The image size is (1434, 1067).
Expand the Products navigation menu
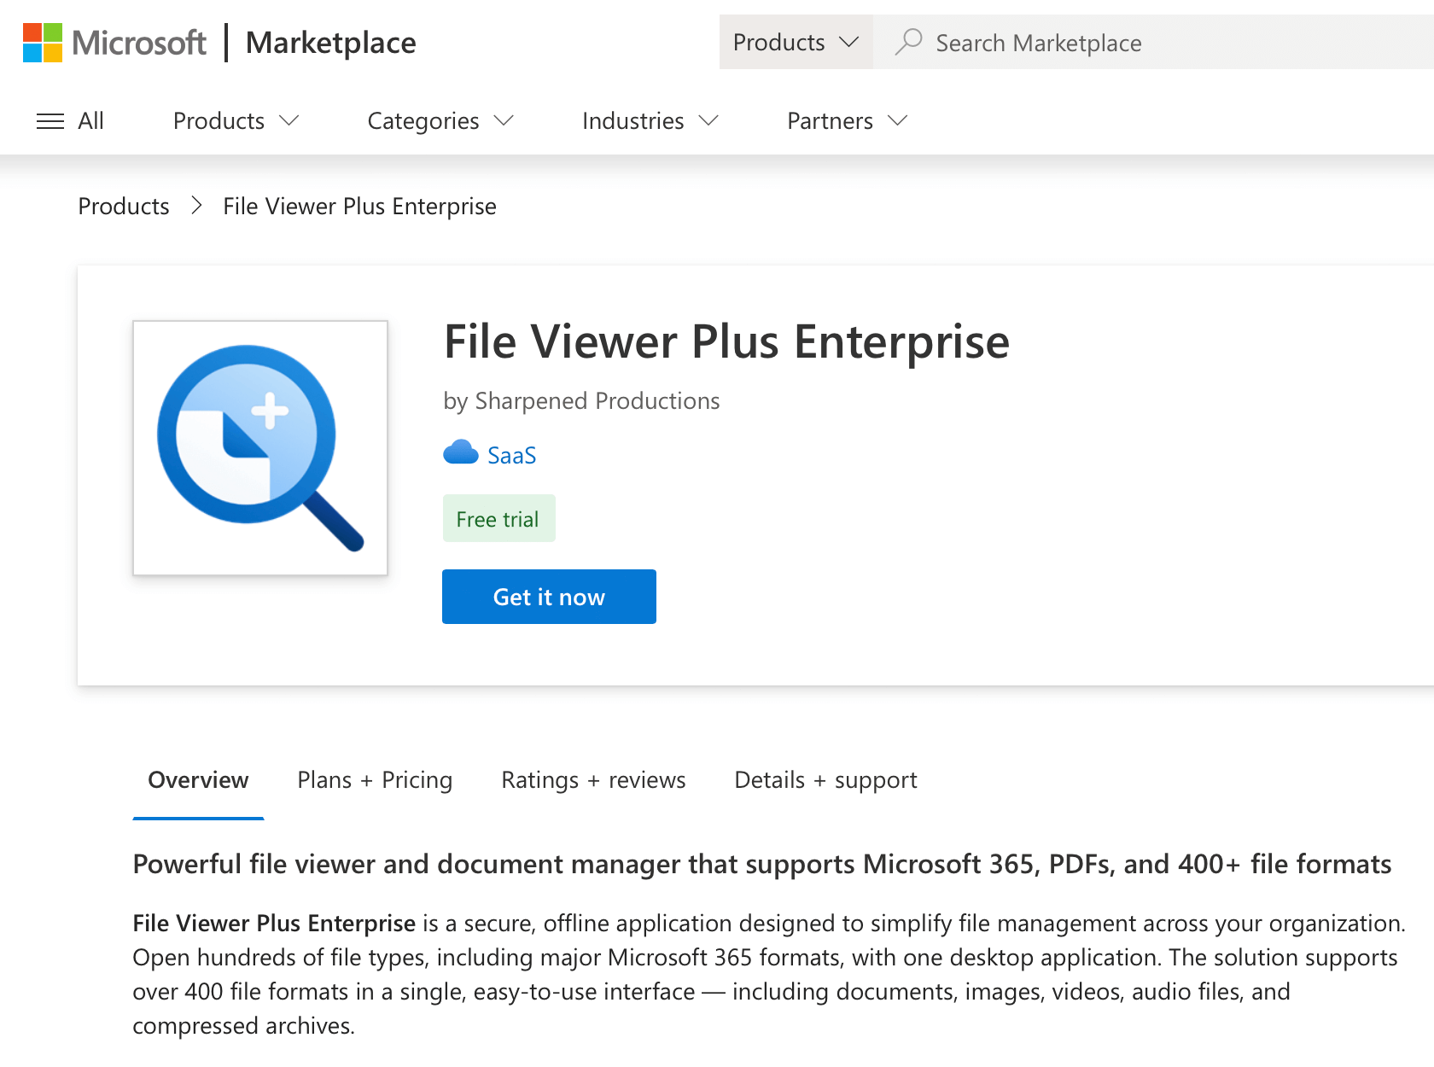236,121
